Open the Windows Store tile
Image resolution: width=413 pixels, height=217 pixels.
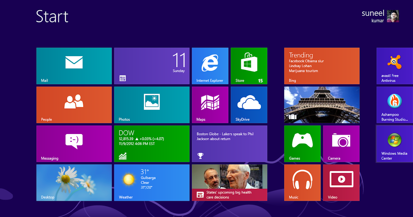(x=249, y=65)
